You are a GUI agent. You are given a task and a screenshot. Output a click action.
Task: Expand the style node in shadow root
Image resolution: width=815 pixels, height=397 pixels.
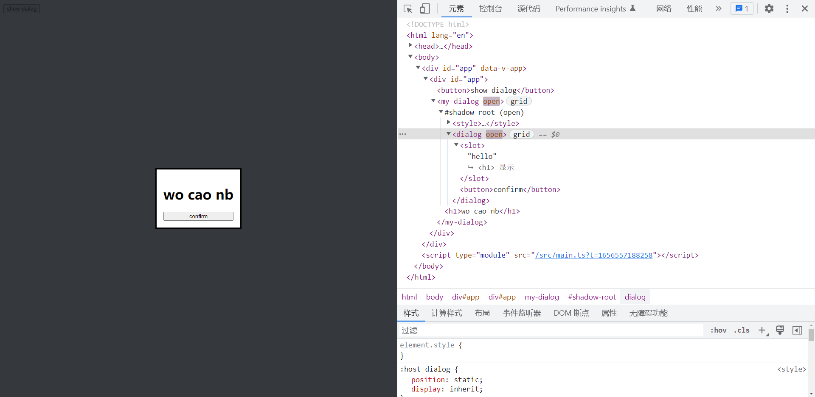[449, 122]
